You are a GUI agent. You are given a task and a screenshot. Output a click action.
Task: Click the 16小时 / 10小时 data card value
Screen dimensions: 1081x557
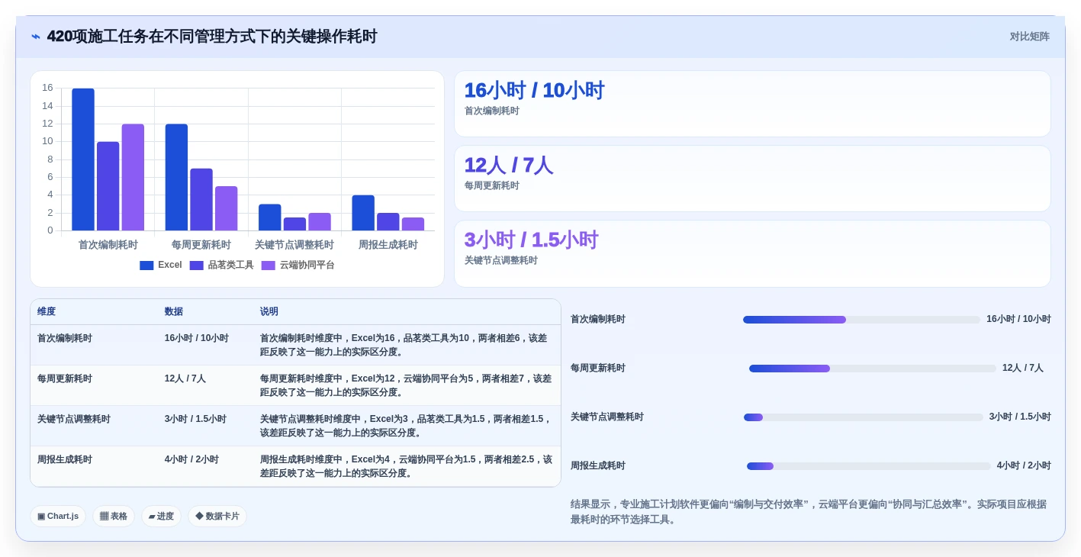[534, 91]
